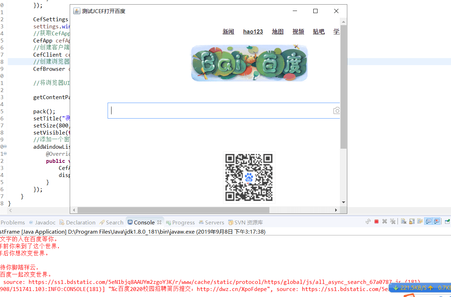Toggle show console on standard output change

coord(428,222)
